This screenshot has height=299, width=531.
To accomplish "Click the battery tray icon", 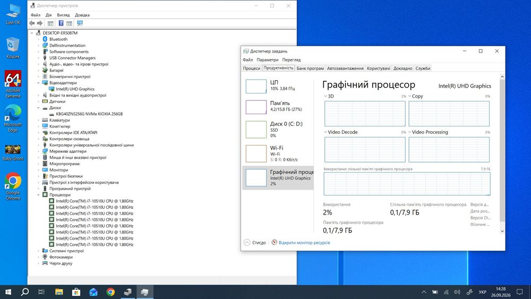I will tap(435, 292).
